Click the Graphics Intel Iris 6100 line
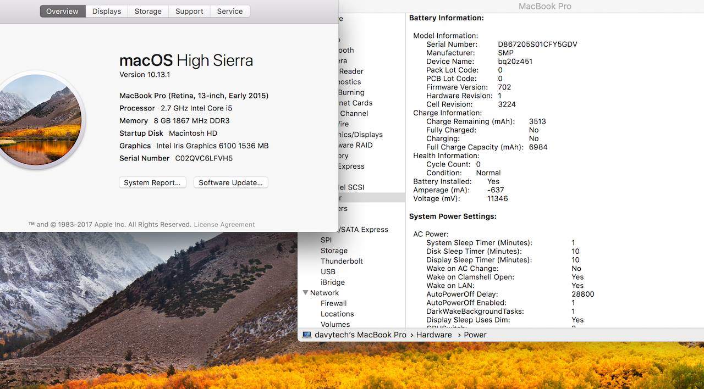The image size is (704, 389). pyautogui.click(x=194, y=146)
